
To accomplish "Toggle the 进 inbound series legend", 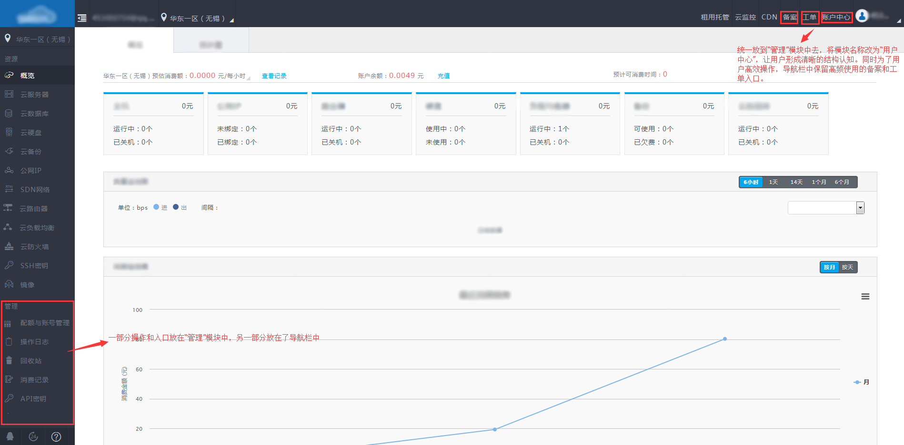I will (161, 207).
